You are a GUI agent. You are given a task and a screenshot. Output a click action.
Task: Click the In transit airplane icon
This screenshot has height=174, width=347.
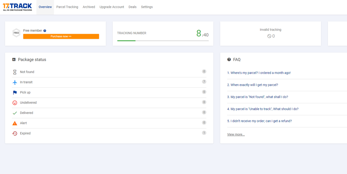tap(15, 82)
